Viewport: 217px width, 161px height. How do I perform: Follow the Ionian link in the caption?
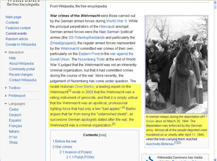[150, 121]
